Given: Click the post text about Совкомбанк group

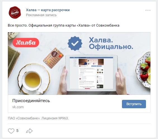Looking at the screenshot, I should pos(63,25).
